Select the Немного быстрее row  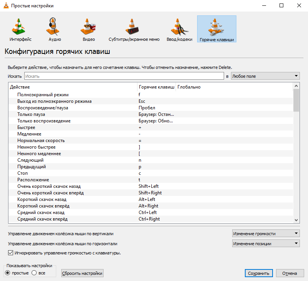click(151, 147)
